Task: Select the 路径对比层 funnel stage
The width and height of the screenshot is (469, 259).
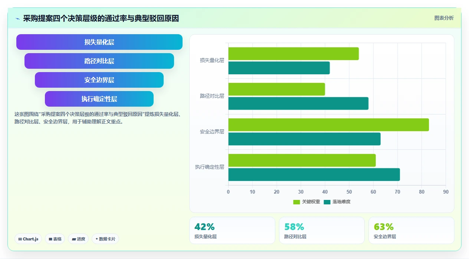Action: 99,61
